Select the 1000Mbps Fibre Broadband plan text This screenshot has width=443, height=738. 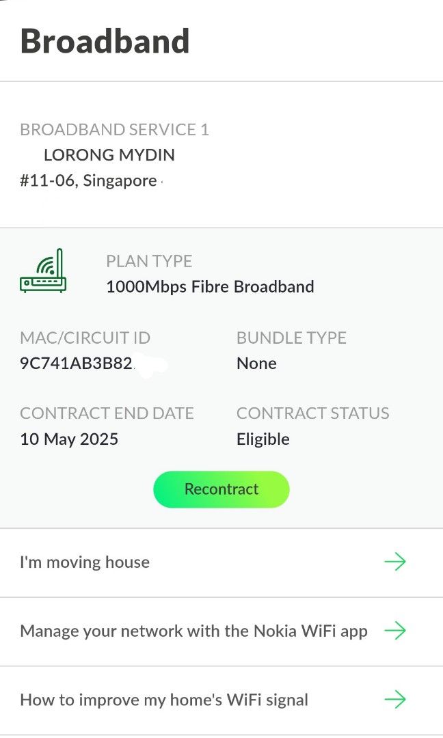[210, 286]
